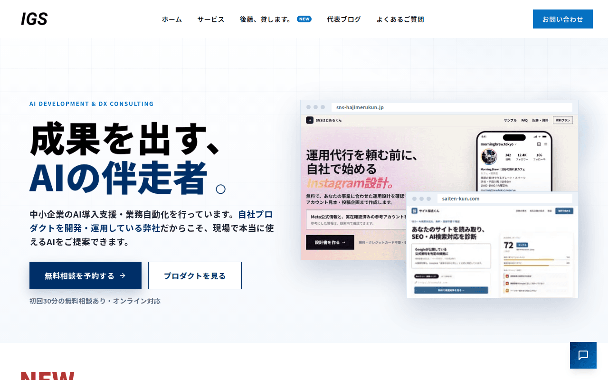The image size is (608, 380).
Task: Click the headline line "成果を出す、"
Action: tap(124, 138)
